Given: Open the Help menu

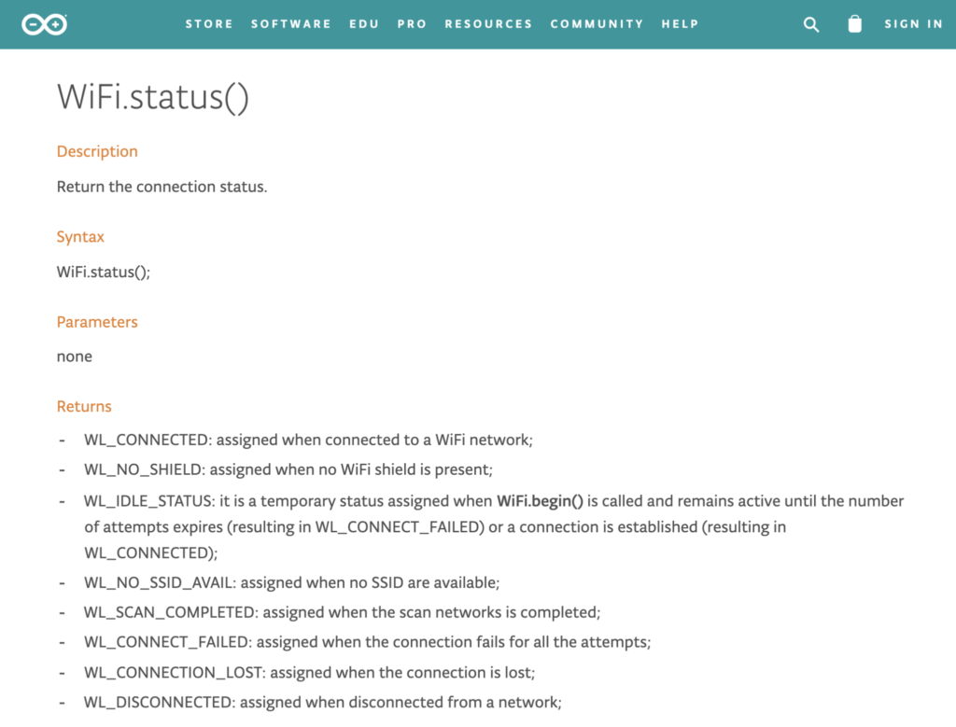Looking at the screenshot, I should (x=680, y=24).
